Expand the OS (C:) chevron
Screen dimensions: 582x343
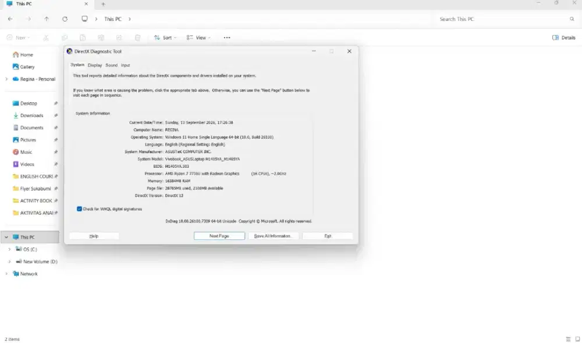[x=9, y=249]
